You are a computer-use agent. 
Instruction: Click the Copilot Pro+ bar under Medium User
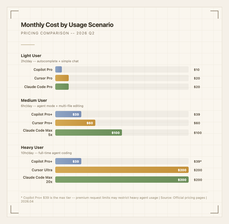(68, 114)
